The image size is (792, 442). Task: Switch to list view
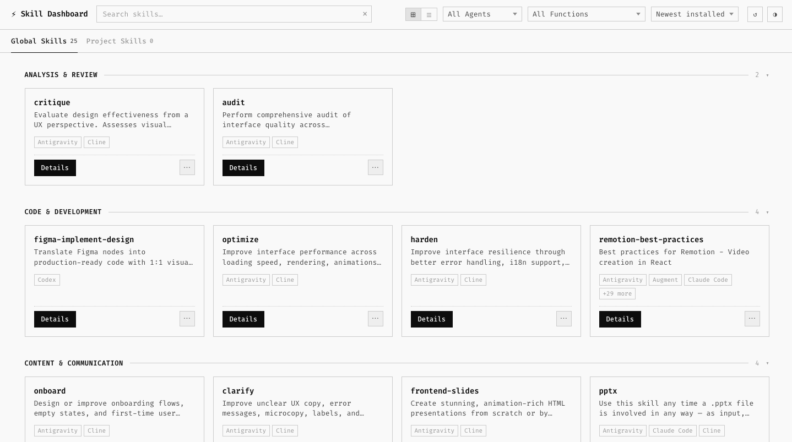429,14
